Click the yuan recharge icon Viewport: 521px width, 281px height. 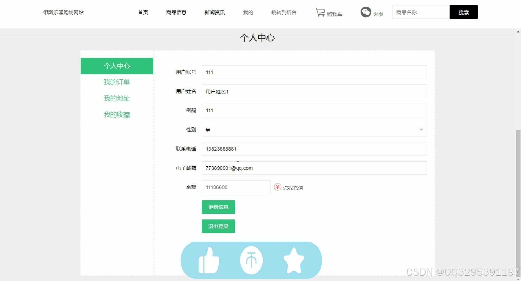[277, 187]
